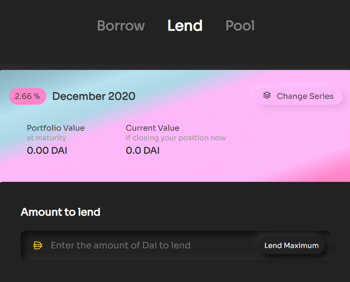350x282 pixels.
Task: Click the Amount to lend heading
Action: 60,212
